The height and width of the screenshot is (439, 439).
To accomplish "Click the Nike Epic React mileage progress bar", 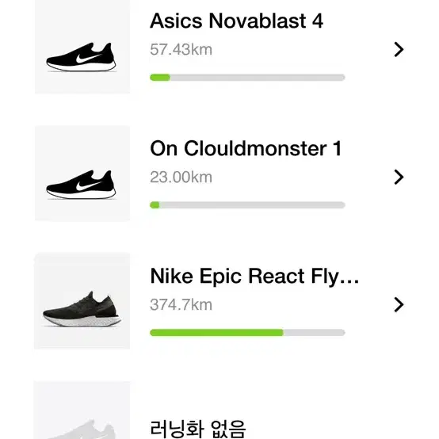I will tap(247, 333).
